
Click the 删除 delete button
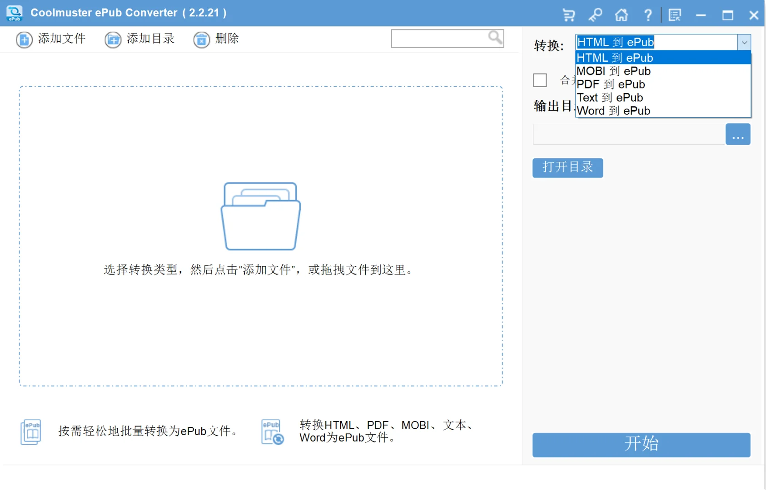tap(216, 39)
